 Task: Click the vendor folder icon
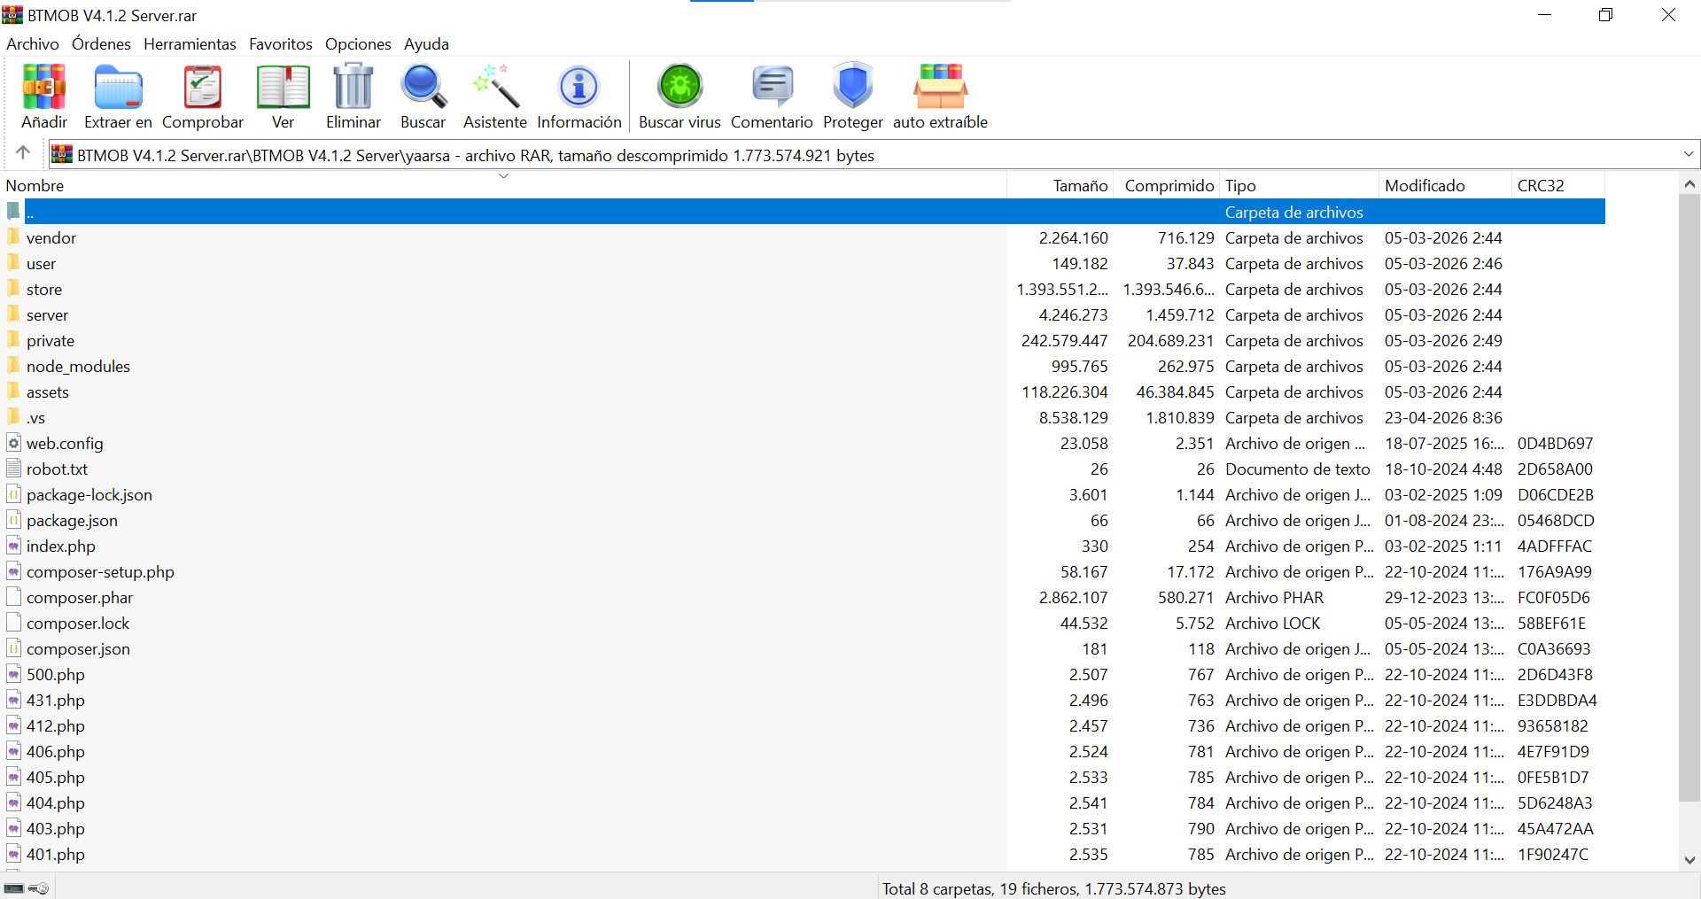(x=13, y=237)
